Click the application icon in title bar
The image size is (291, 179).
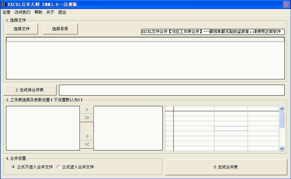pyautogui.click(x=4, y=4)
